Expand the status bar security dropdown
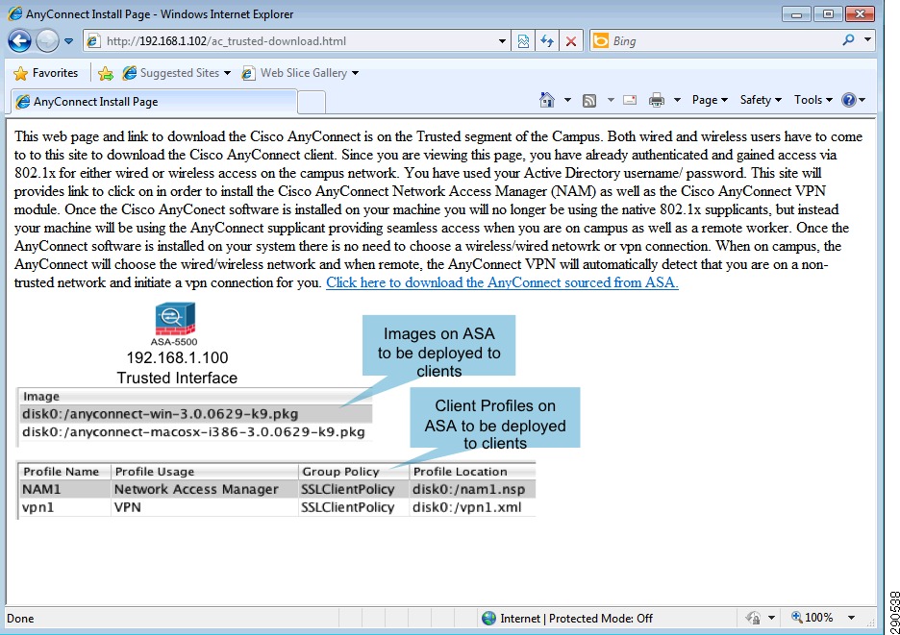The image size is (900, 635). [x=771, y=618]
